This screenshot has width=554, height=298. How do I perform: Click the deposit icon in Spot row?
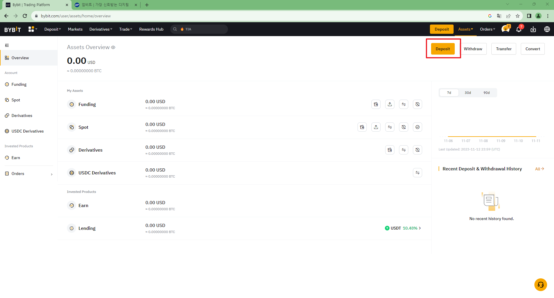[x=362, y=127]
